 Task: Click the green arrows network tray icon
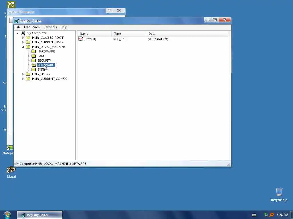[x=266, y=215]
